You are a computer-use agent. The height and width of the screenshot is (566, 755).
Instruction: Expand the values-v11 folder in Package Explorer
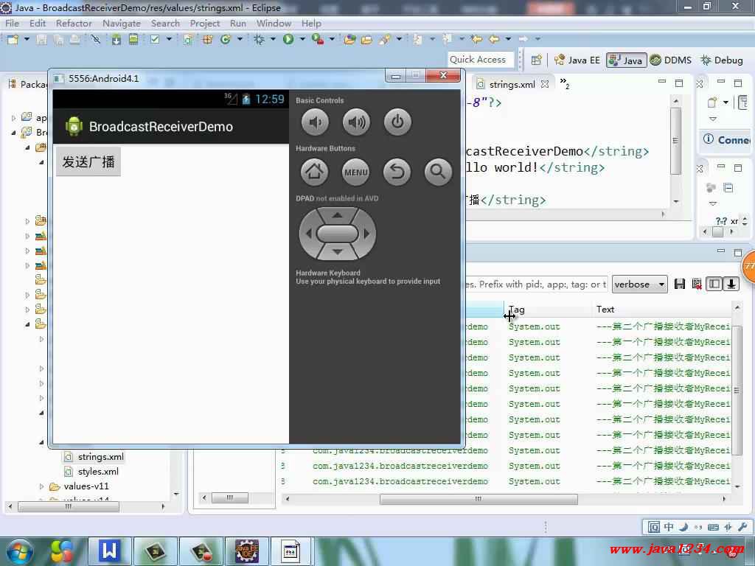[x=42, y=486]
